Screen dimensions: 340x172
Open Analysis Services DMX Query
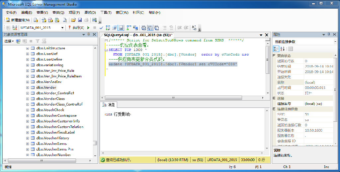[x=50, y=20]
